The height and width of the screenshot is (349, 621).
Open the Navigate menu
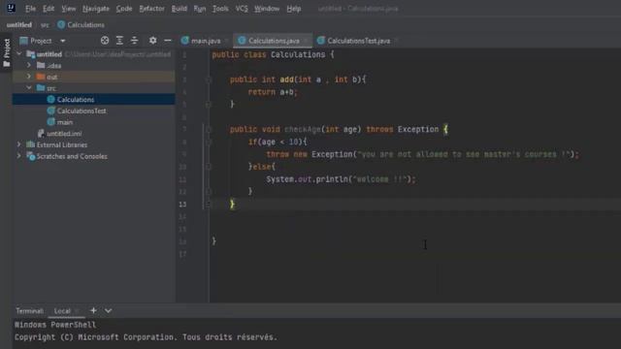coord(96,9)
